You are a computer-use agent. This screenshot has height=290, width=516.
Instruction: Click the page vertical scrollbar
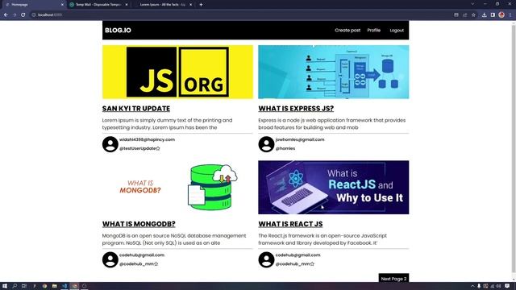[514, 148]
